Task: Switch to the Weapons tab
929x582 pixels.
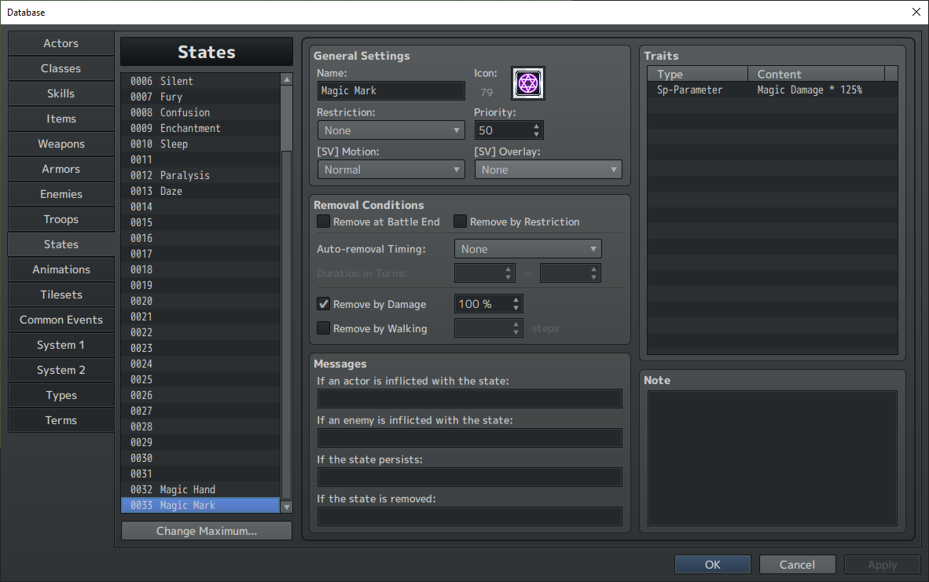Action: 61,144
